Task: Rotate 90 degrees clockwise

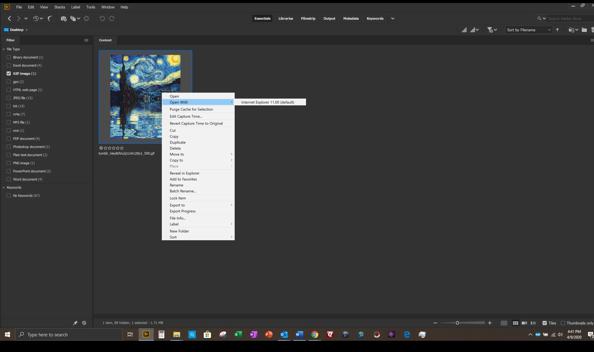Action: point(112,18)
